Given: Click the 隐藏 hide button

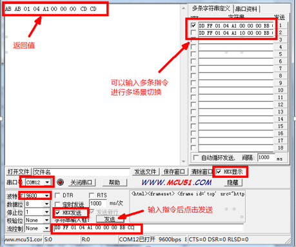Looking at the screenshot, I should [233, 183].
